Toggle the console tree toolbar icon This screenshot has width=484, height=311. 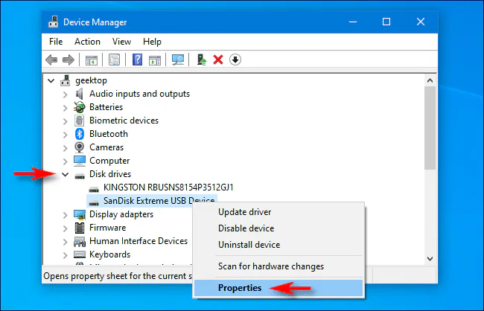tap(92, 60)
